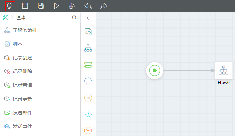Pick the blue loop arrows icon
The width and height of the screenshot is (235, 136).
pyautogui.click(x=88, y=81)
